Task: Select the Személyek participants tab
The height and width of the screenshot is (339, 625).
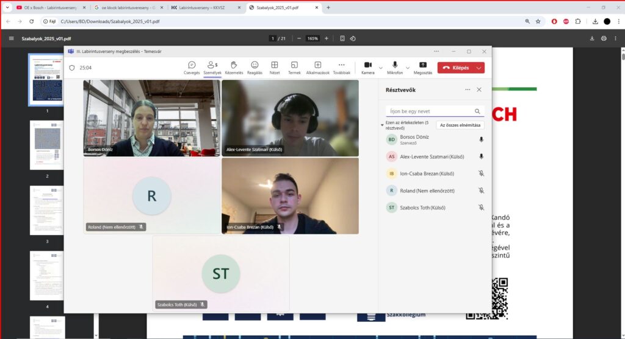Action: tap(212, 67)
